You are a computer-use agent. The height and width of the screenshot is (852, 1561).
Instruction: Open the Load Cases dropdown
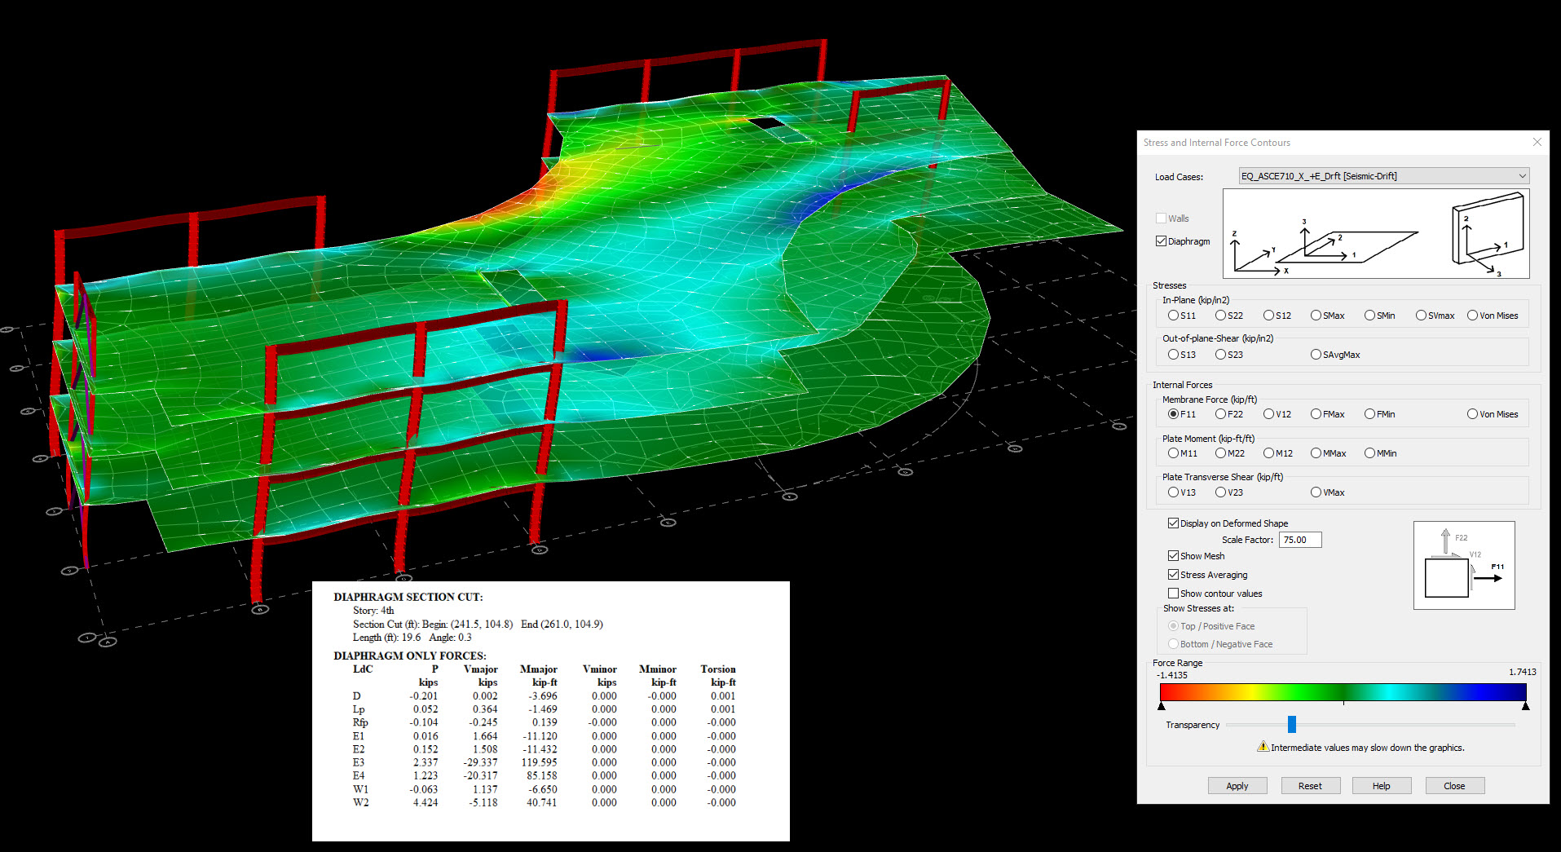pyautogui.click(x=1521, y=175)
